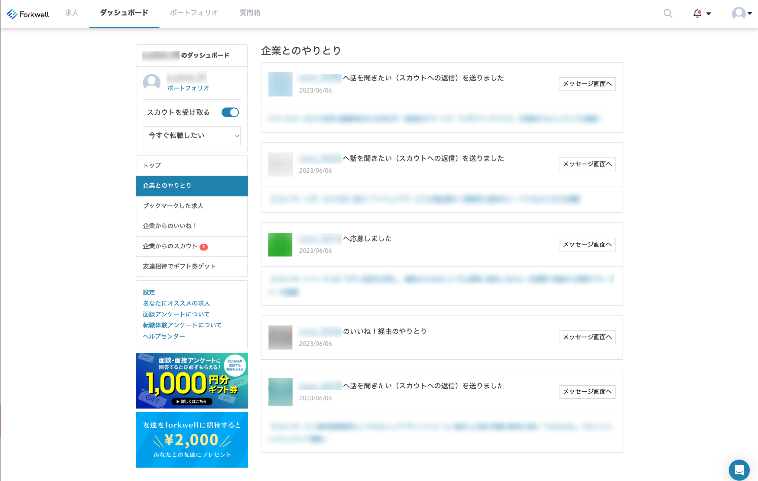Open the 質問箱 tab

pyautogui.click(x=250, y=13)
